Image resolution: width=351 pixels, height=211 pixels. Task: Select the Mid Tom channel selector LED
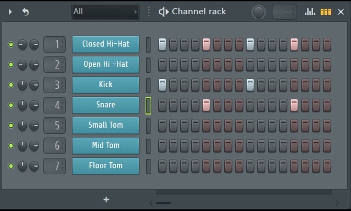(148, 146)
